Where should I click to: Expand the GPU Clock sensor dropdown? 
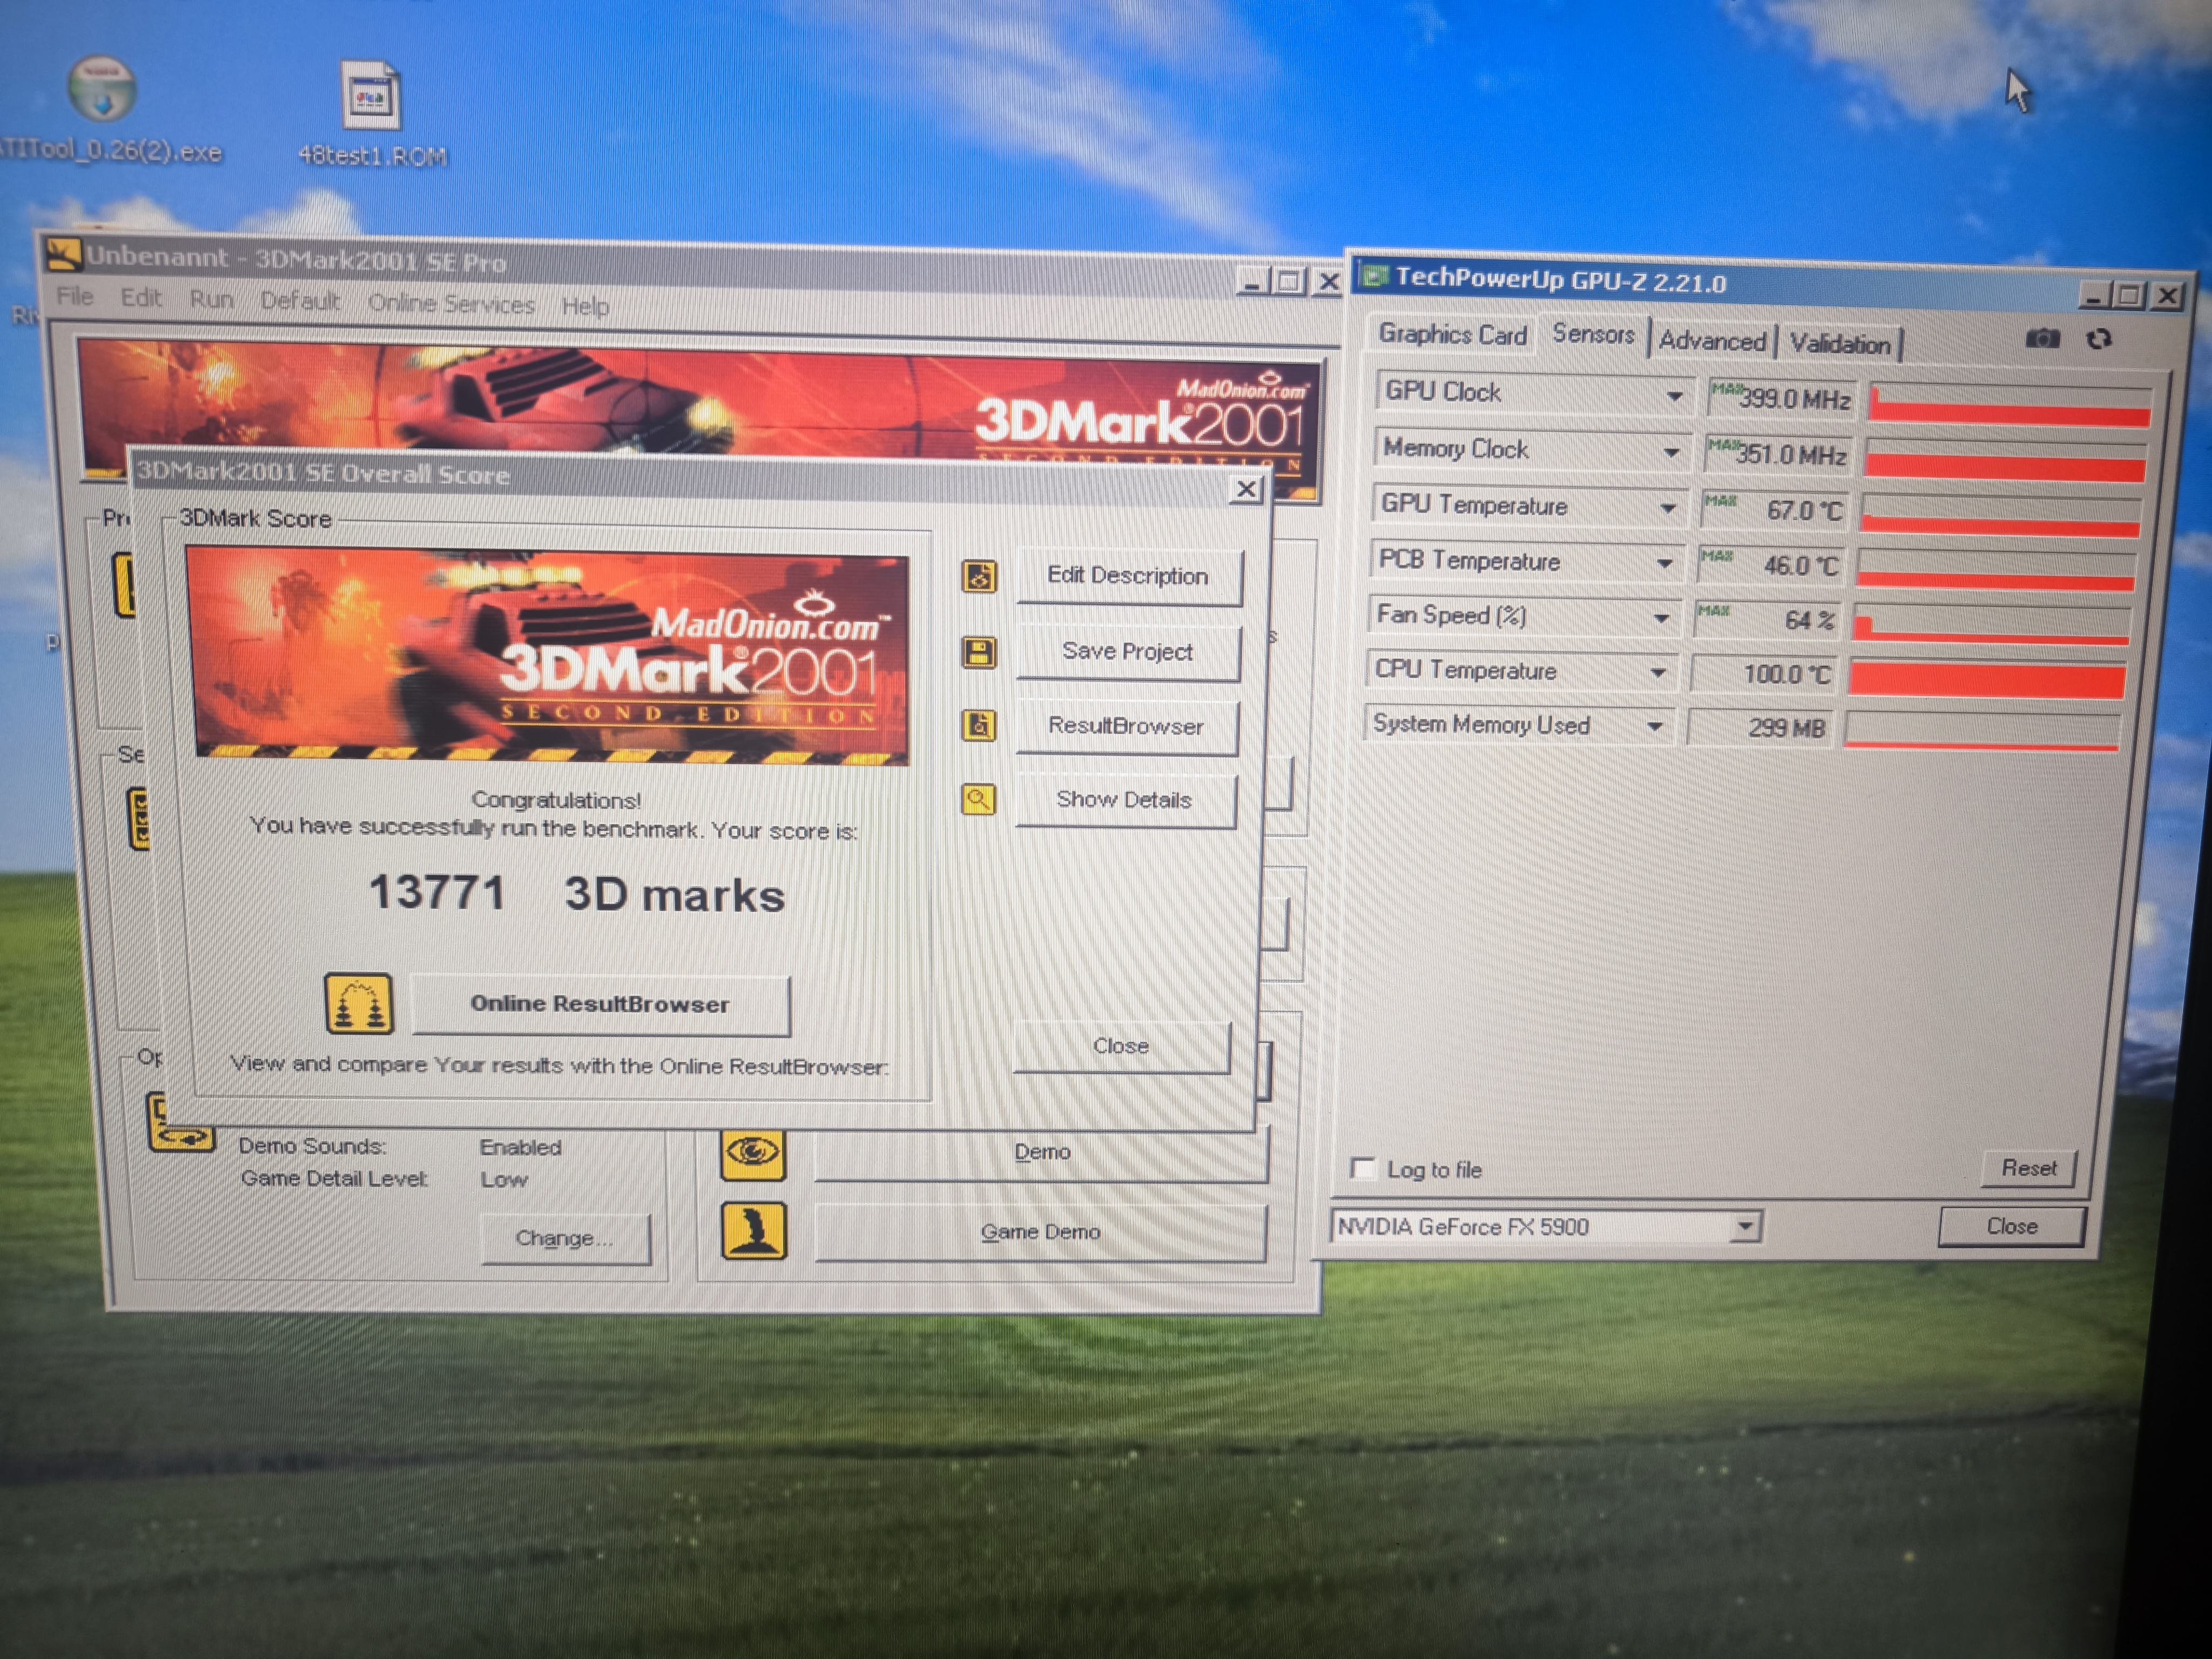pyautogui.click(x=1674, y=396)
